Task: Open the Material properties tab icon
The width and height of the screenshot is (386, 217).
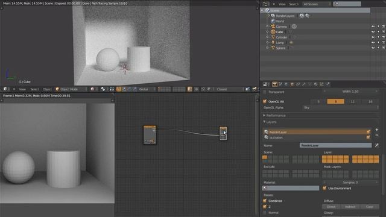Action: 315,84
